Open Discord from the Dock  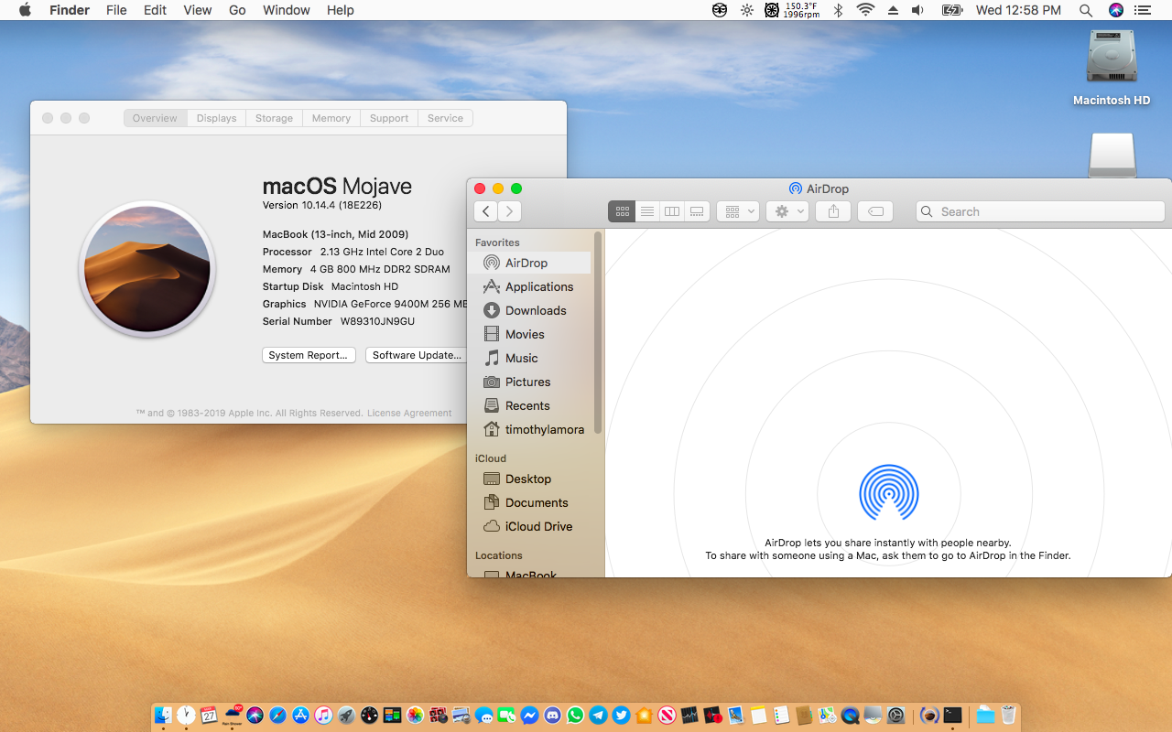(x=552, y=716)
